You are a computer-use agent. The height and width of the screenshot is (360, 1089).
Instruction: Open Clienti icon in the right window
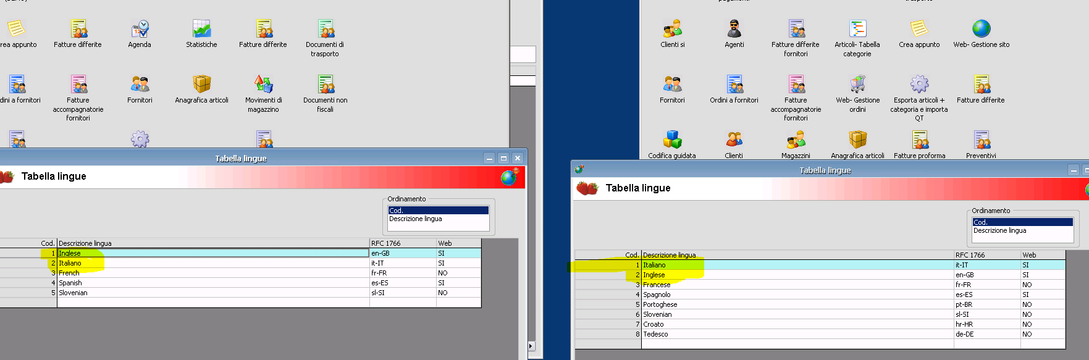point(734,140)
